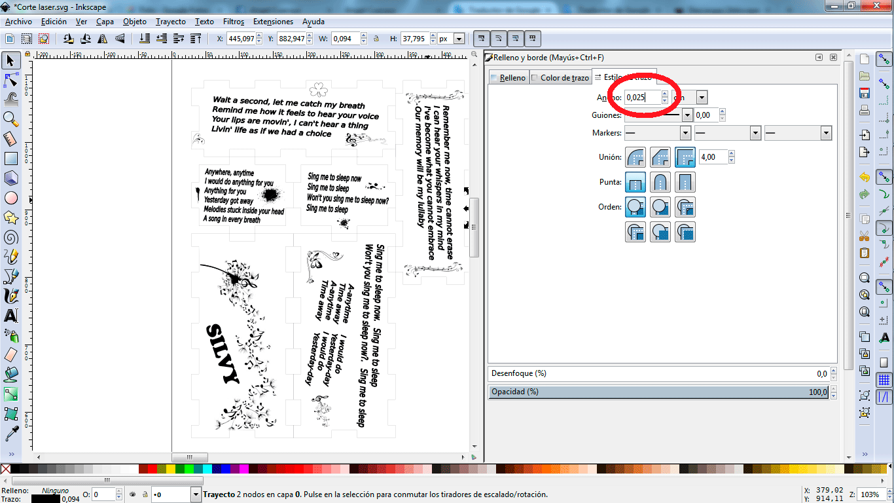Select the Node edit tool
Viewport: 894px width, 503px height.
10,80
